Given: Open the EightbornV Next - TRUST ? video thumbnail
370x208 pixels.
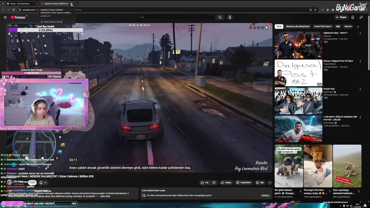Looking at the screenshot, I should pos(298,45).
